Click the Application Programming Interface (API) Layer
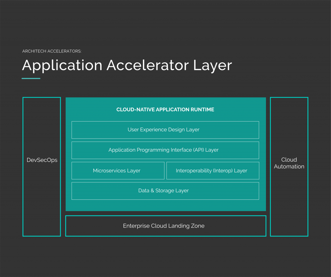Viewport: 331px width, 277px height. [165, 150]
